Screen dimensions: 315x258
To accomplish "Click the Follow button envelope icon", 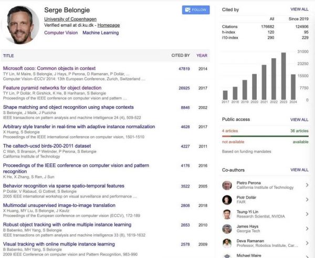I will tap(187, 10).
